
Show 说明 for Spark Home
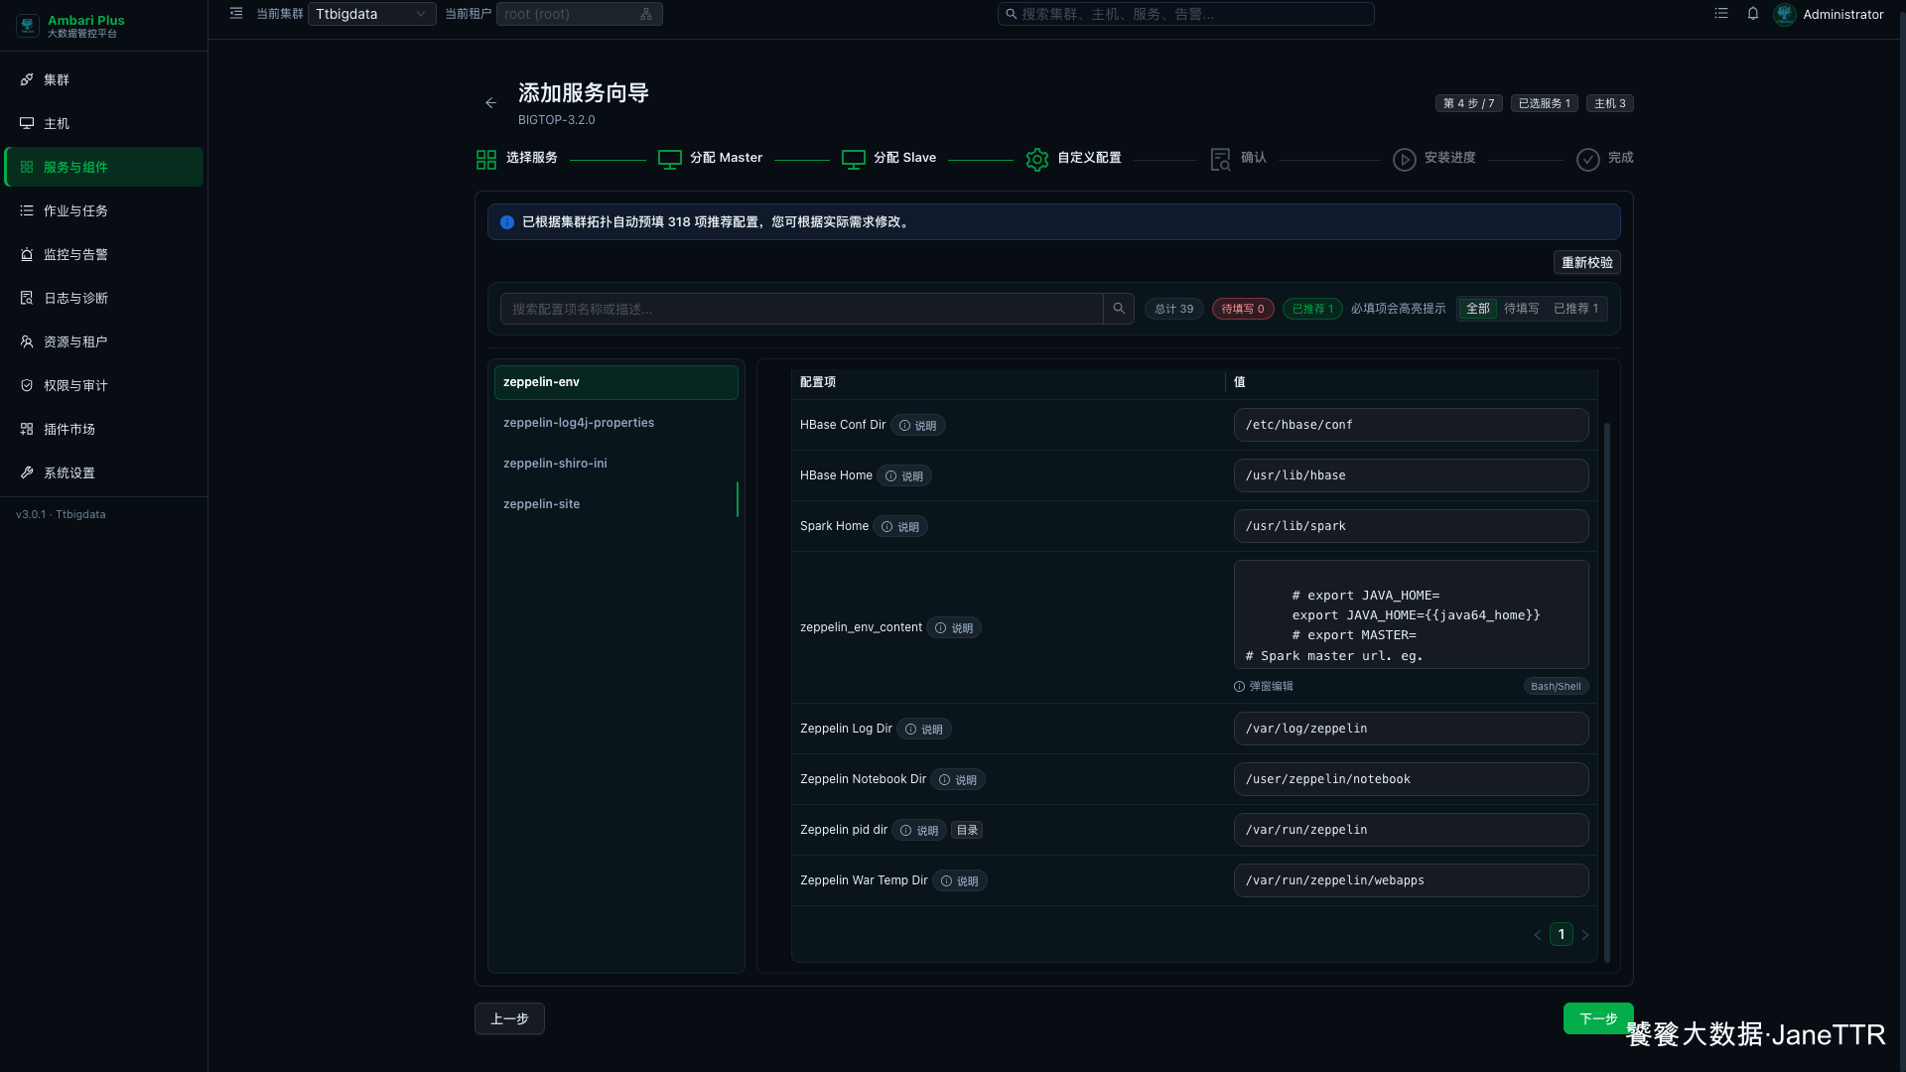coord(900,527)
